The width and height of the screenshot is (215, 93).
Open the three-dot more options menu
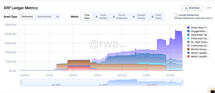point(209,8)
